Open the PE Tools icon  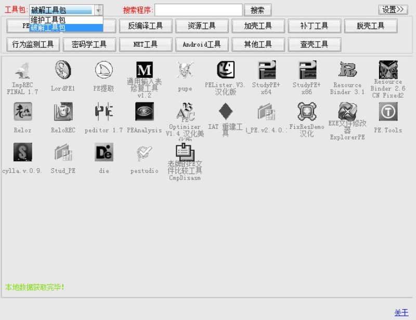click(388, 111)
